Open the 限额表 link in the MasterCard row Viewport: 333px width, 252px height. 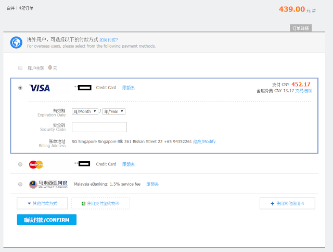click(x=129, y=164)
